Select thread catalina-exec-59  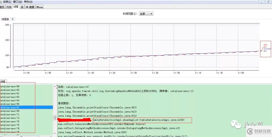tap(26, 86)
